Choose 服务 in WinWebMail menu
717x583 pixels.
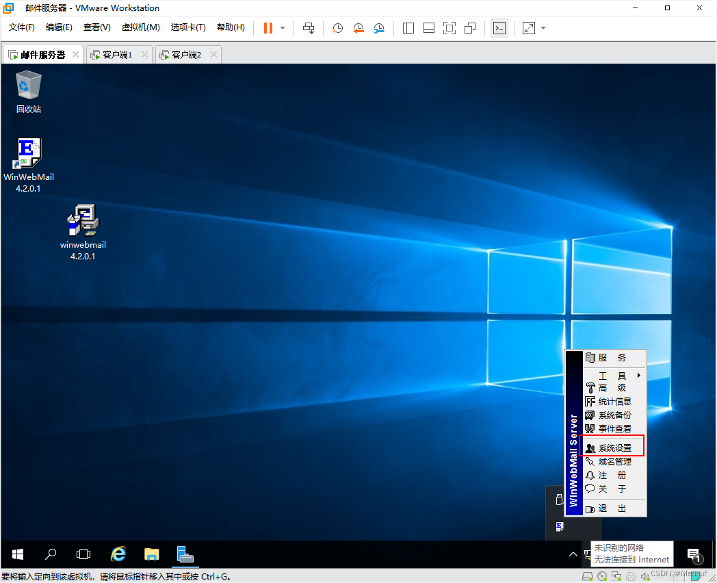click(x=614, y=358)
